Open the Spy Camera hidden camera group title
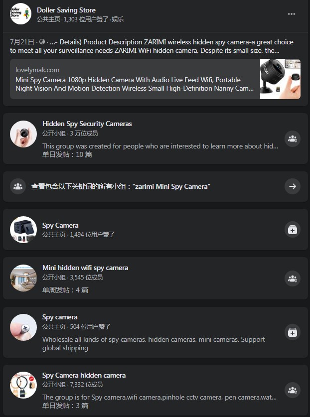Viewport: 310px width, 417px height. click(x=84, y=376)
